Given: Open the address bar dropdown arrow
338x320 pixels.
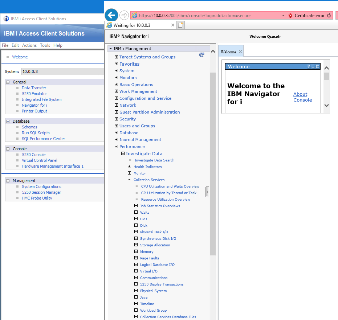Looking at the screenshot, I should pyautogui.click(x=283, y=16).
